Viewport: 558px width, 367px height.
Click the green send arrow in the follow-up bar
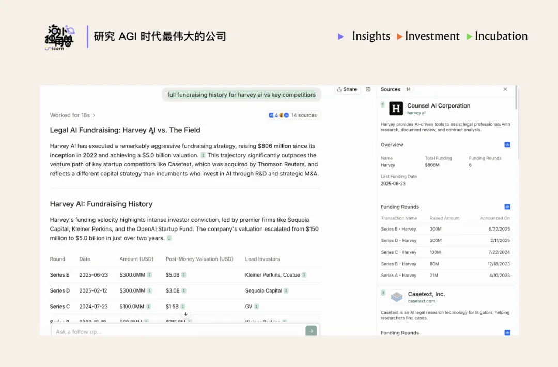[311, 331]
